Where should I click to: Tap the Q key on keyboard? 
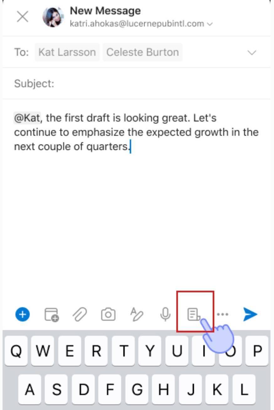pos(16,351)
